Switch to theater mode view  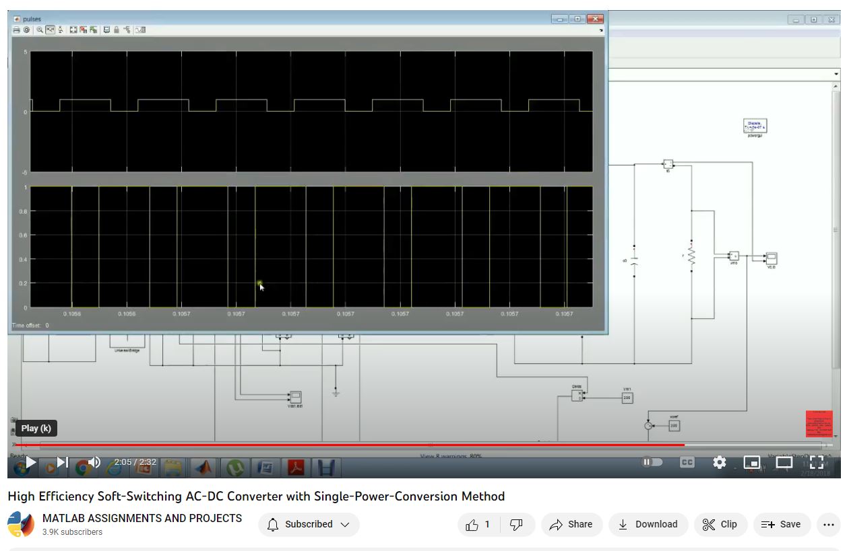tap(784, 462)
